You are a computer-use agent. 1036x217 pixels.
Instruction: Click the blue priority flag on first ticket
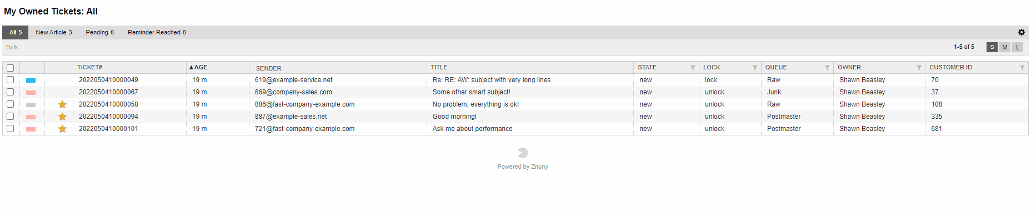pyautogui.click(x=31, y=80)
